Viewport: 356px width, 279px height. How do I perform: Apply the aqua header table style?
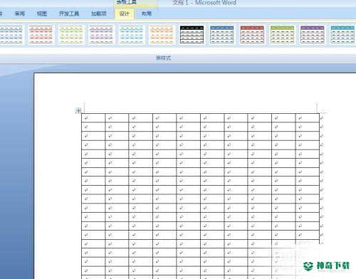342,35
